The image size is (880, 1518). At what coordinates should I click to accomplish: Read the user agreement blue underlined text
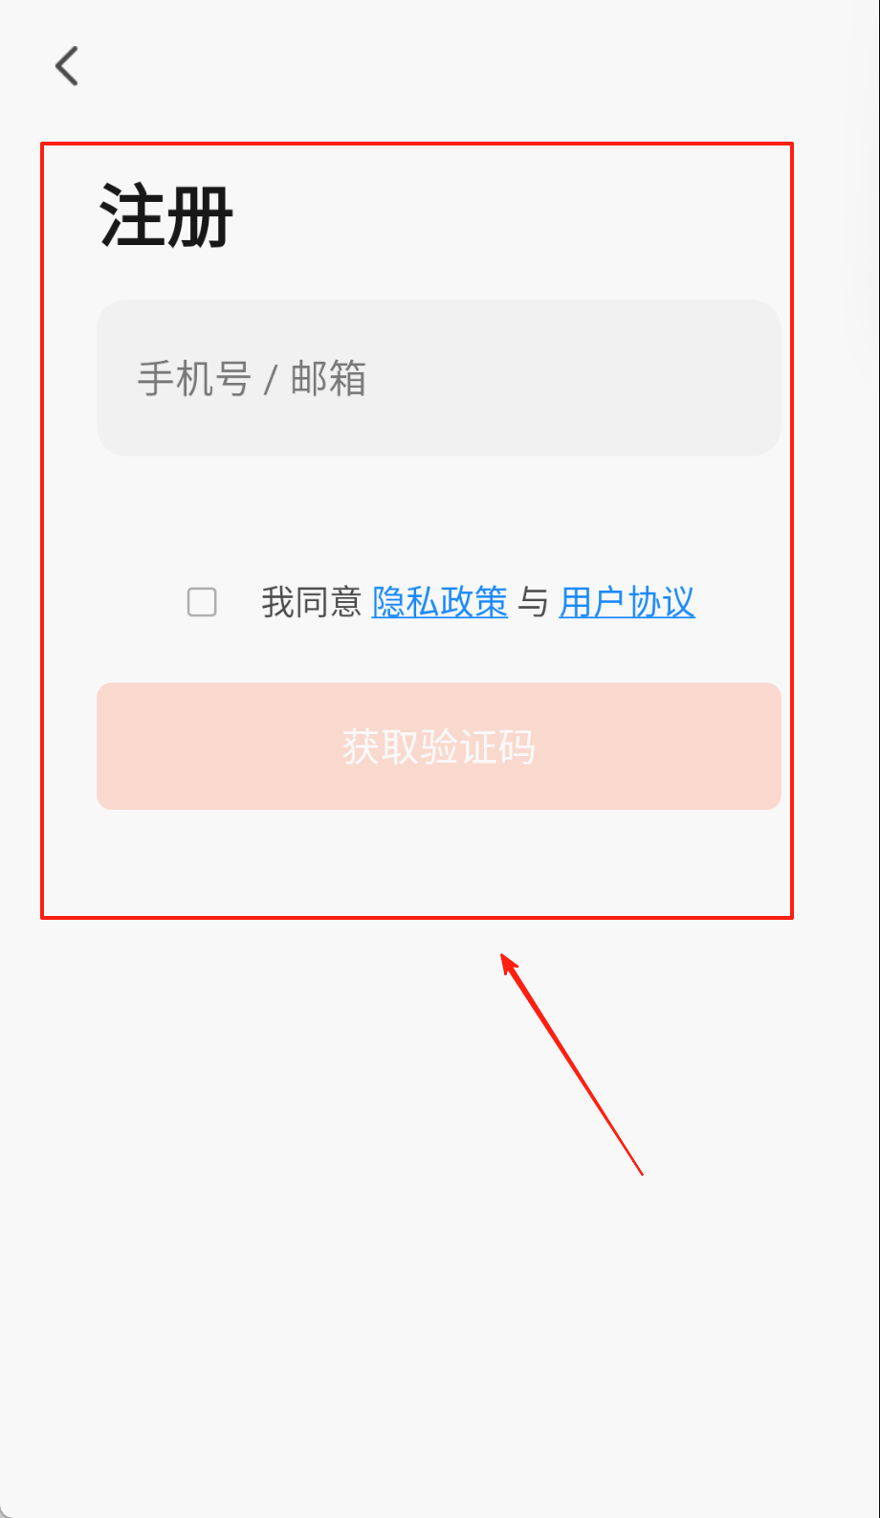(627, 602)
